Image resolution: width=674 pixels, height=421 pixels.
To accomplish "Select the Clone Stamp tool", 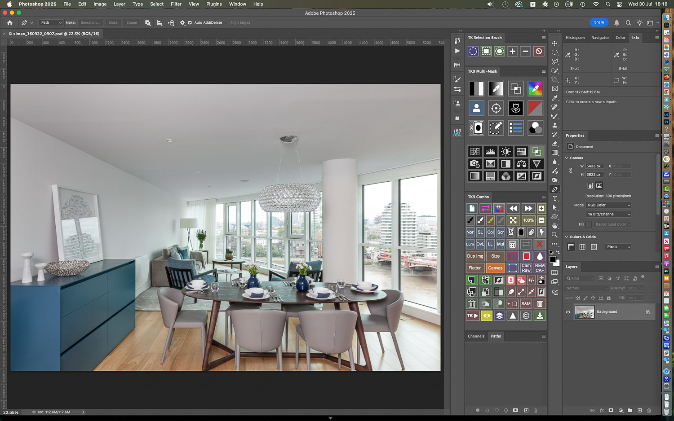I will pos(555,125).
